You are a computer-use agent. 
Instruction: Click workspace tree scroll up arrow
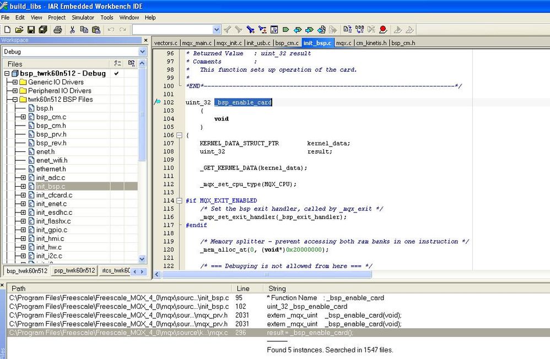[x=142, y=63]
